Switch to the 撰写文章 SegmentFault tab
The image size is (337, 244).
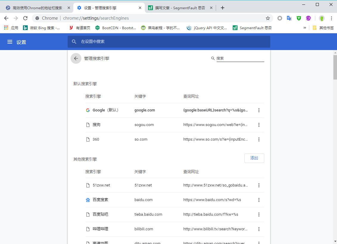tap(180, 8)
